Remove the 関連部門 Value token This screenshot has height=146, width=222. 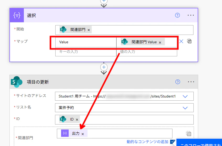click(x=160, y=42)
